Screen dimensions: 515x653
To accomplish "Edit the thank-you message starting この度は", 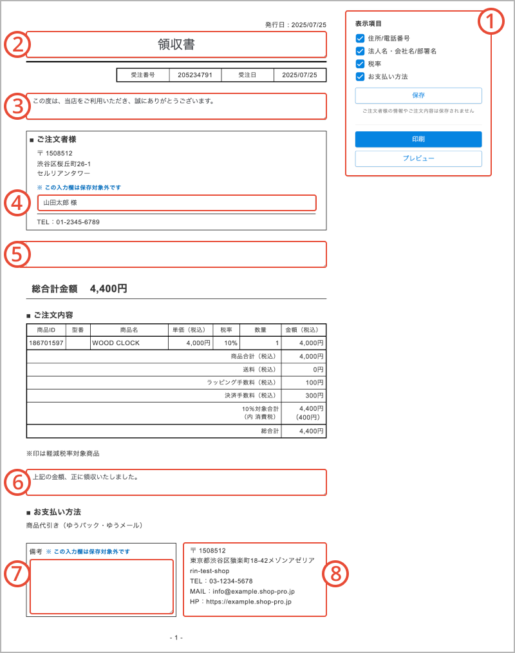I will pos(176,106).
